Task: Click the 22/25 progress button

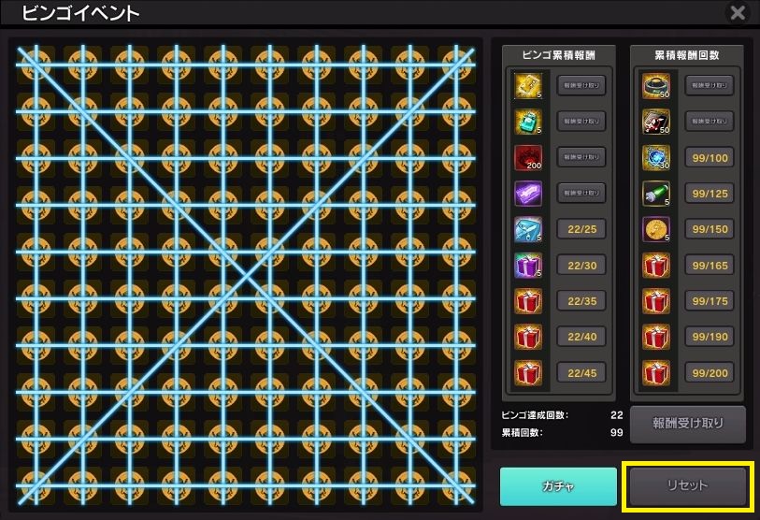Action: [581, 229]
